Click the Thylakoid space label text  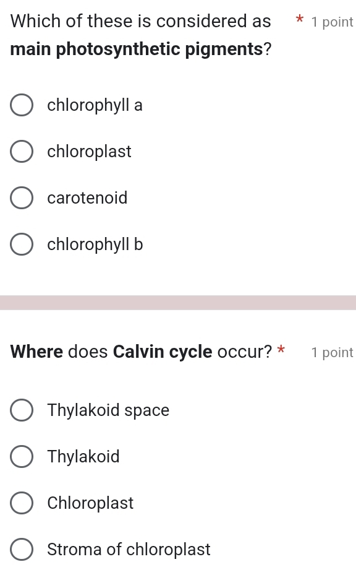tap(108, 410)
